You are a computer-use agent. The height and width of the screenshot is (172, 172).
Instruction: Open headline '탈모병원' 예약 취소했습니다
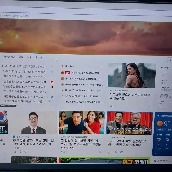click(24, 101)
